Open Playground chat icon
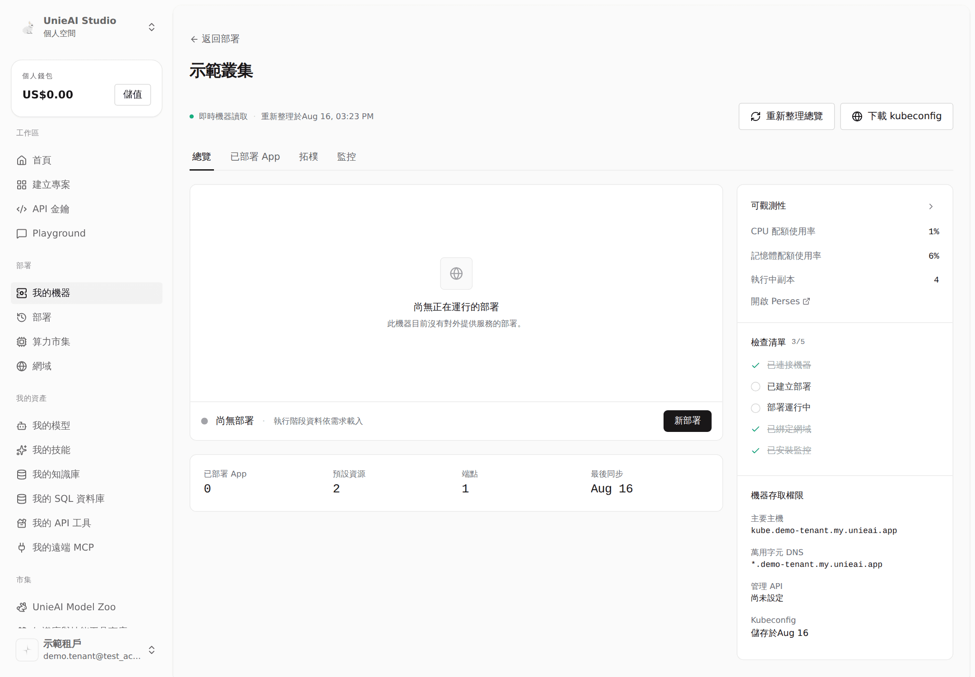The width and height of the screenshot is (975, 677). coord(22,233)
